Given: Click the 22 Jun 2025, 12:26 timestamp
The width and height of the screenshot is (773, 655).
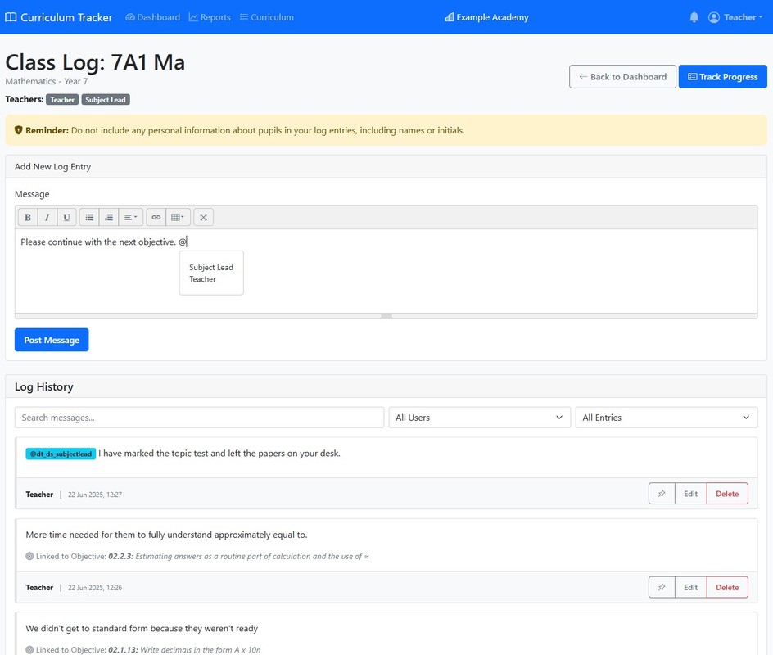Looking at the screenshot, I should [95, 588].
